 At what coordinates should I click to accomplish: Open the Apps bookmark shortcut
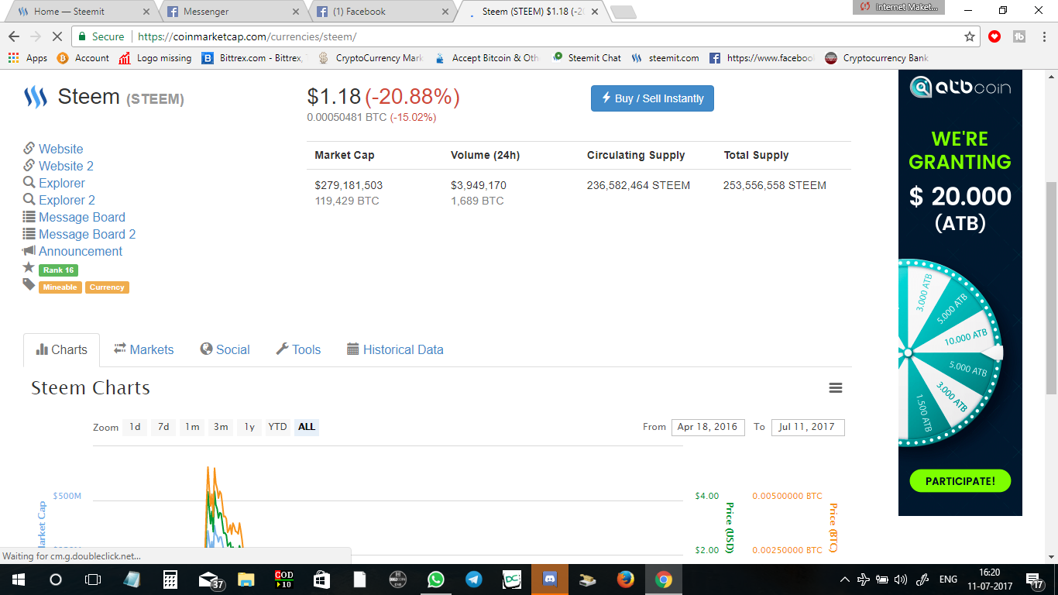coord(28,58)
